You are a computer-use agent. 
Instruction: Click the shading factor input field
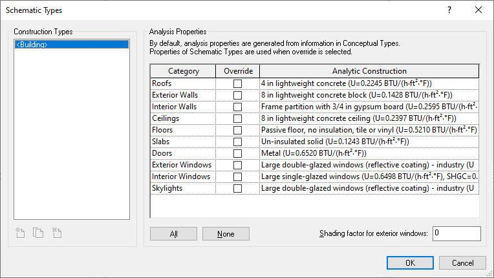(456, 233)
